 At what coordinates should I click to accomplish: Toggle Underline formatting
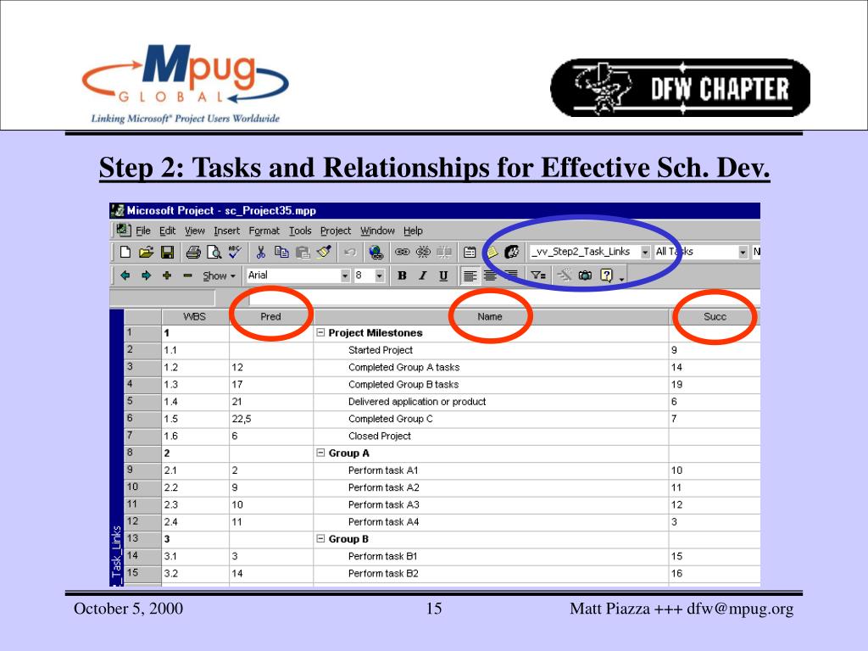[443, 275]
